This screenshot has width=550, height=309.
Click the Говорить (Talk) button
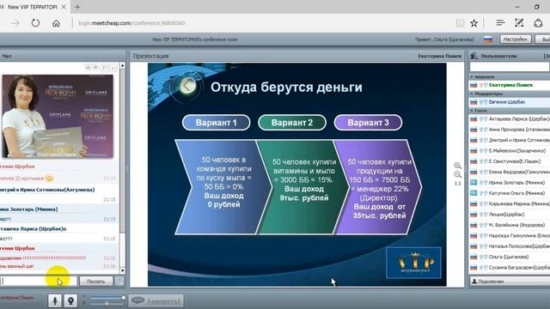(156, 301)
